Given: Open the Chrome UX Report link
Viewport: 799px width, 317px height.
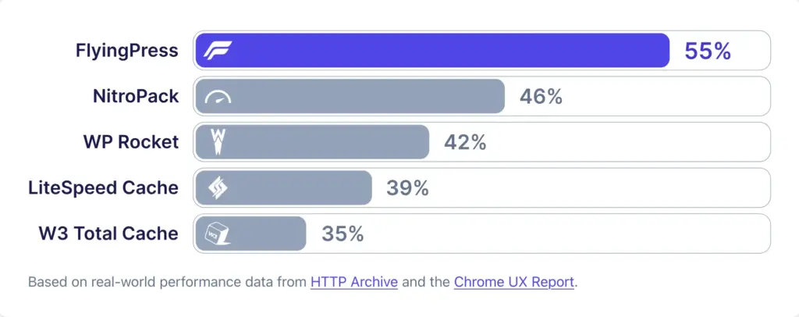Looking at the screenshot, I should 514,282.
